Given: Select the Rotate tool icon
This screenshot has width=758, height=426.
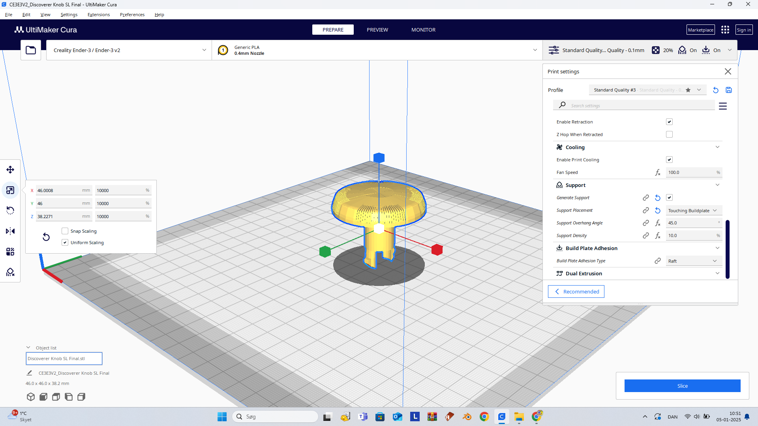Looking at the screenshot, I should pyautogui.click(x=10, y=211).
